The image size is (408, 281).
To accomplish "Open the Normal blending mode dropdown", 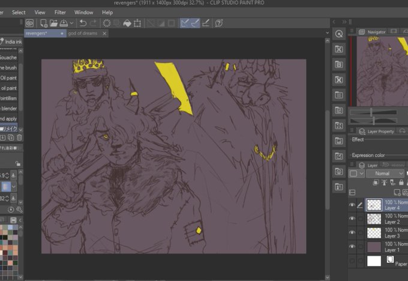I will 385,174.
